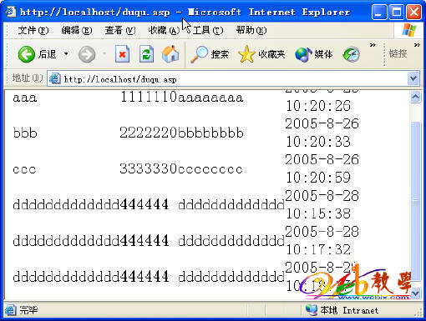Screen dimensions: 426x321
Task: Click the 'ccc' cell text
Action: click(24, 169)
